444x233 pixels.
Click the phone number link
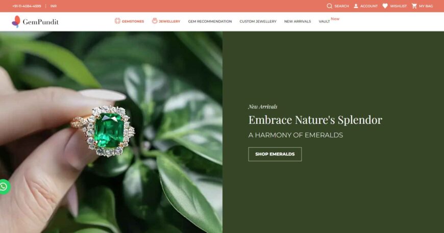pos(27,6)
